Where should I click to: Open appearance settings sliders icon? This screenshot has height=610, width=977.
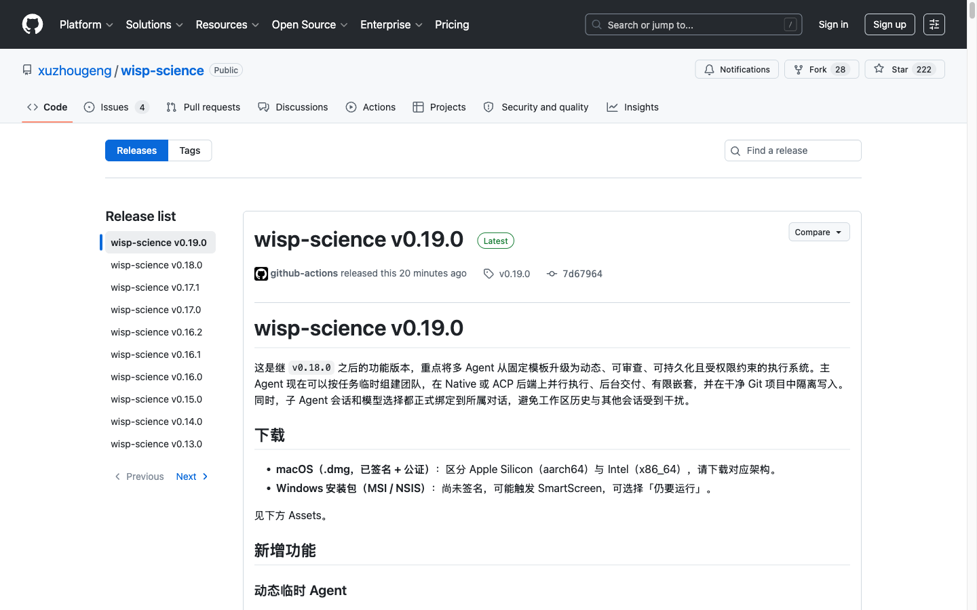934,24
